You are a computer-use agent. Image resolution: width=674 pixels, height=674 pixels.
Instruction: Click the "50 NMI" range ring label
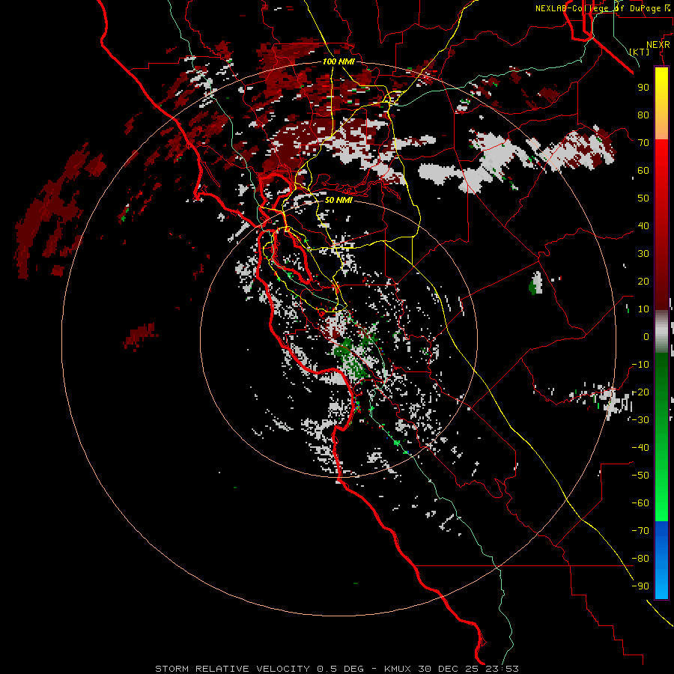coord(338,200)
